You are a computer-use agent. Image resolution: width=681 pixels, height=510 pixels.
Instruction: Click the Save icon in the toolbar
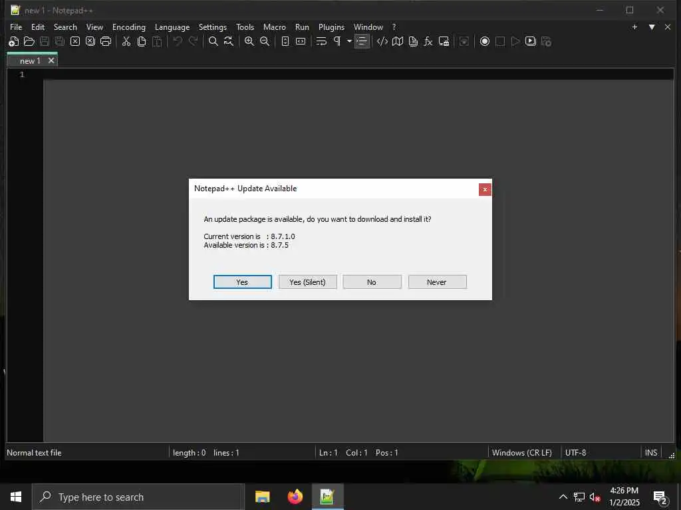(x=45, y=42)
